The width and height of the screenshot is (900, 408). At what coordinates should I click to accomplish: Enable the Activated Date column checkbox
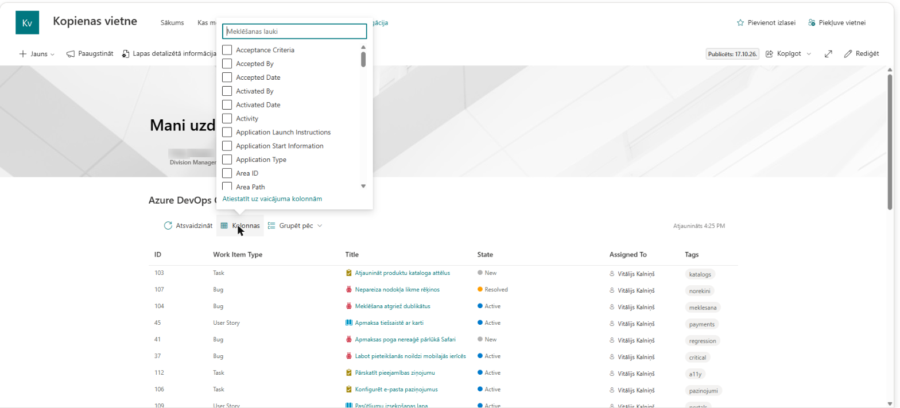(227, 105)
